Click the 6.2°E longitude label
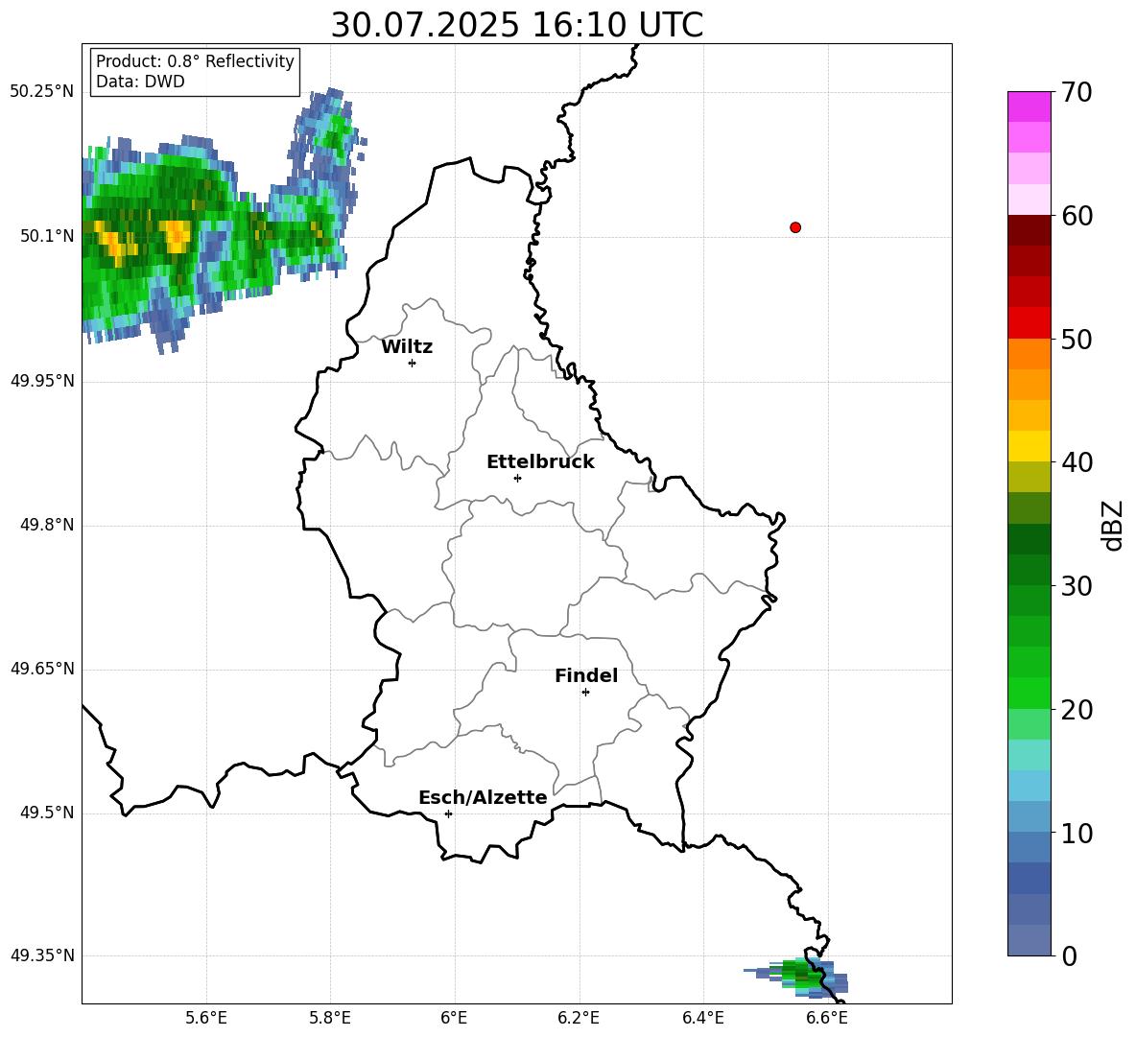The image size is (1136, 1037). tap(579, 1018)
